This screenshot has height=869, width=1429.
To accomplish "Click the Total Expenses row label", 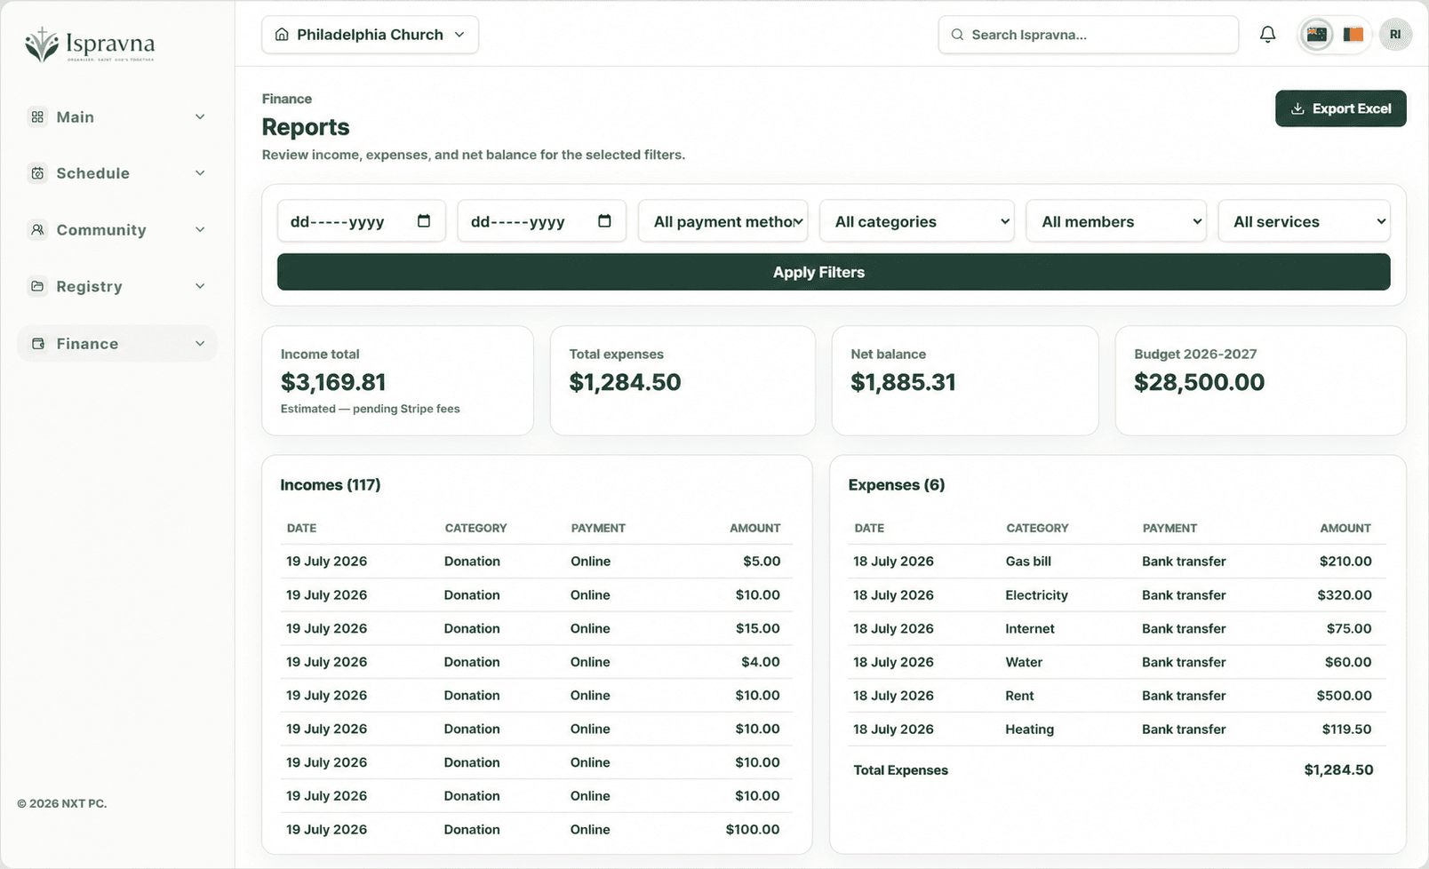I will tap(900, 770).
